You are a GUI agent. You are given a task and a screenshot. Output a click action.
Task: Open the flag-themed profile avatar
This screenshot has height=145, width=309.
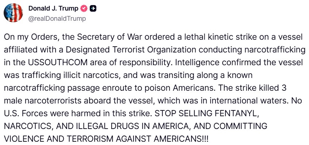point(13,13)
